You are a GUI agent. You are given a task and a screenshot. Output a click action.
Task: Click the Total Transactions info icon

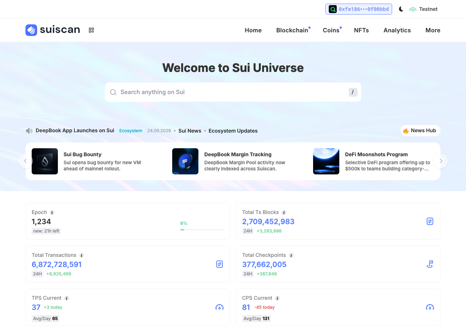[x=82, y=255]
